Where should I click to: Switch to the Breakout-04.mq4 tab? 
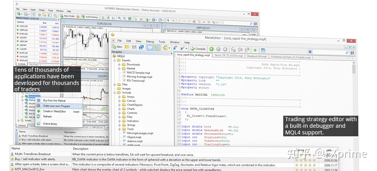256,56
